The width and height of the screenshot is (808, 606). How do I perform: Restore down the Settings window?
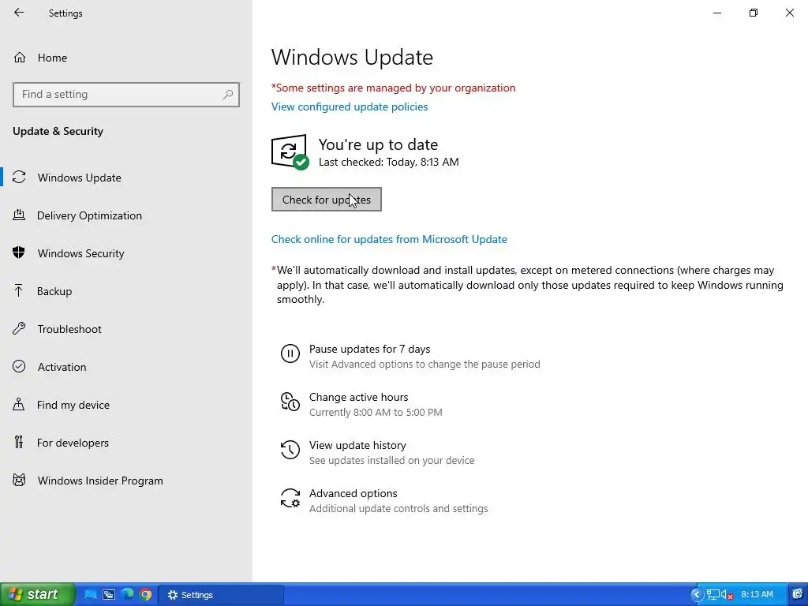pos(754,13)
